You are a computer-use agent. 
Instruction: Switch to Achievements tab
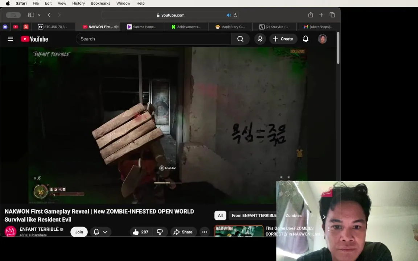point(186,26)
